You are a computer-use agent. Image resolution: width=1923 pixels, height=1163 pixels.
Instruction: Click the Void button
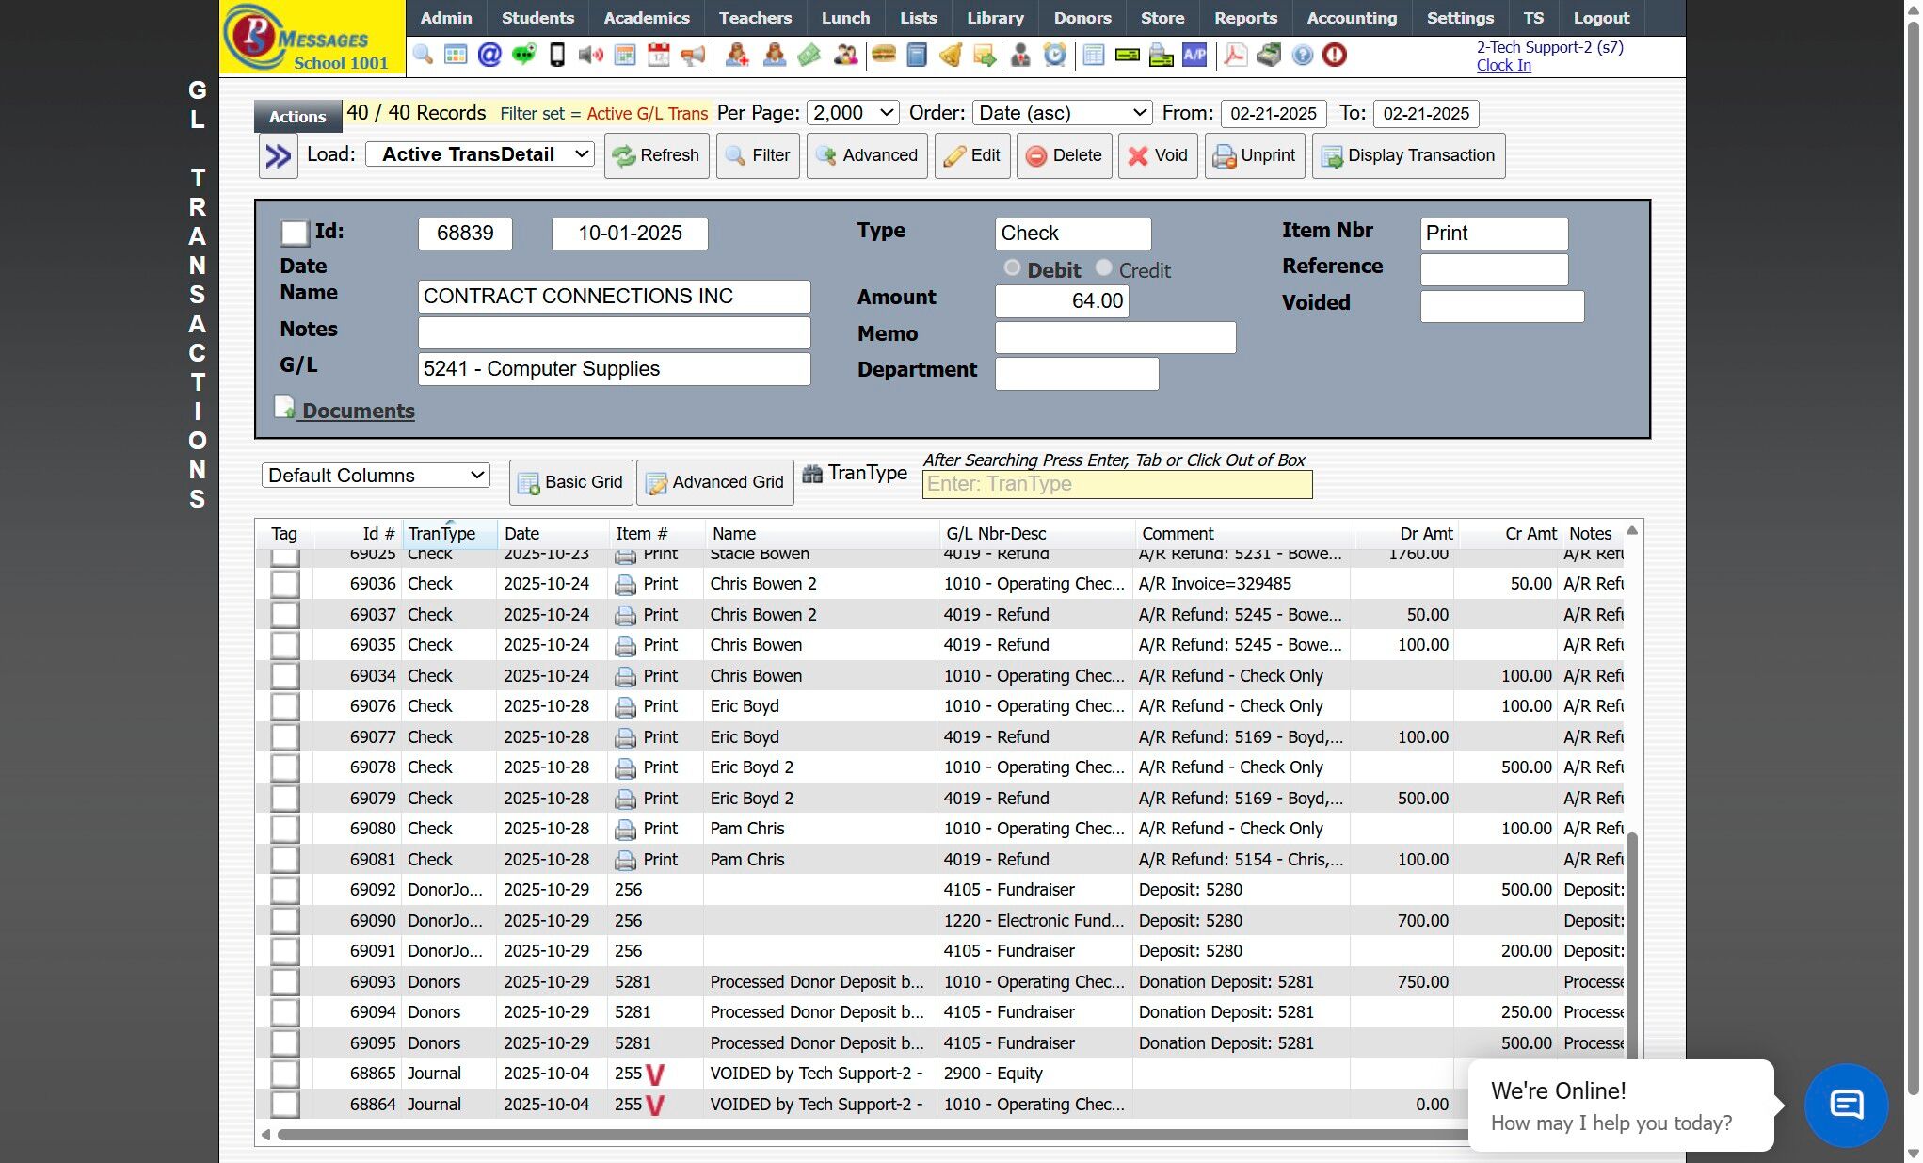[x=1158, y=155]
